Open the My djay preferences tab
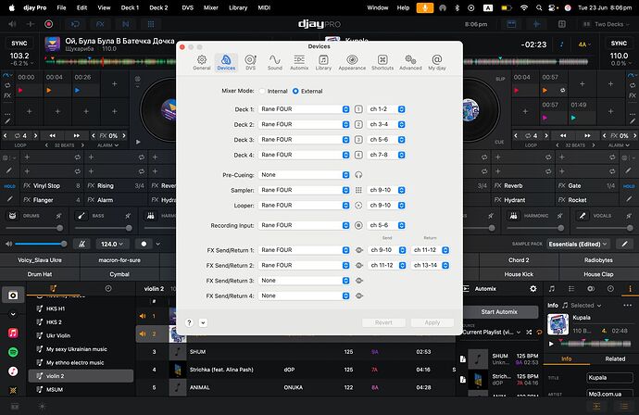 coord(437,62)
